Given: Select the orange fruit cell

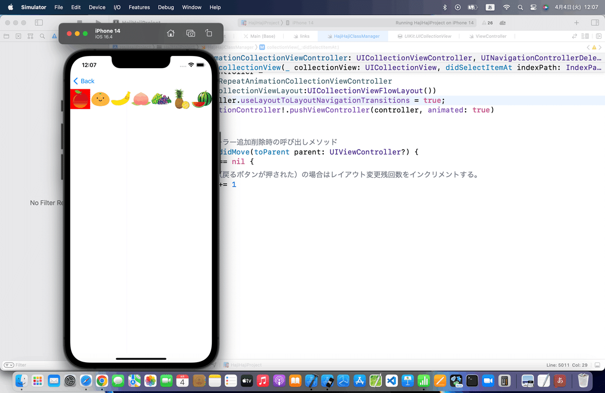Looking at the screenshot, I should point(100,99).
